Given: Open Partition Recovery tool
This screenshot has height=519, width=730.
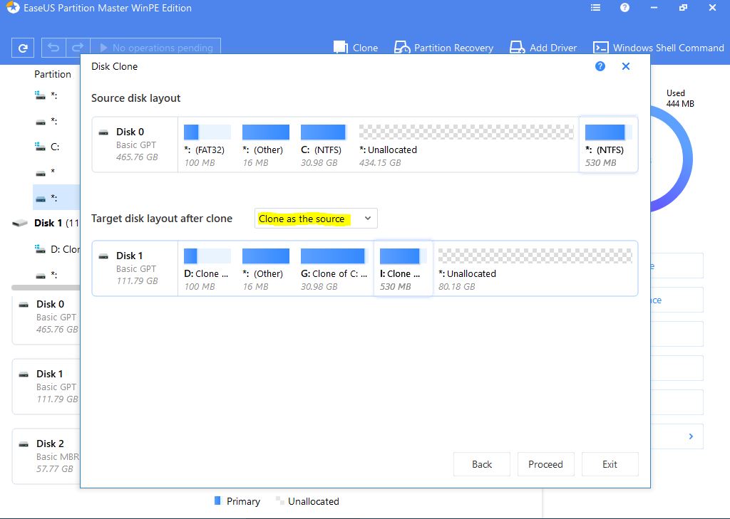Looking at the screenshot, I should point(443,48).
